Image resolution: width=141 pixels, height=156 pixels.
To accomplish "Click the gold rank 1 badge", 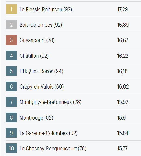I will click(11, 9).
